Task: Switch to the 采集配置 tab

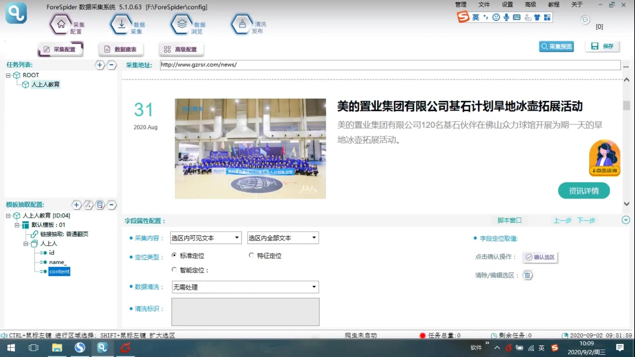Action: pyautogui.click(x=60, y=49)
